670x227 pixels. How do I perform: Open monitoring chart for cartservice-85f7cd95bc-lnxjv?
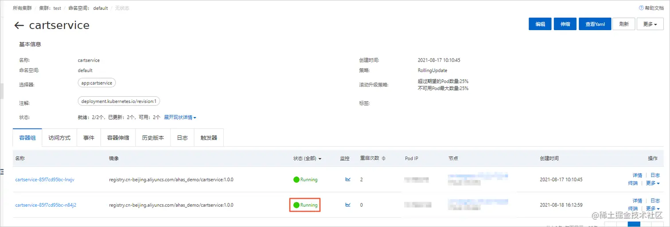tap(348, 180)
